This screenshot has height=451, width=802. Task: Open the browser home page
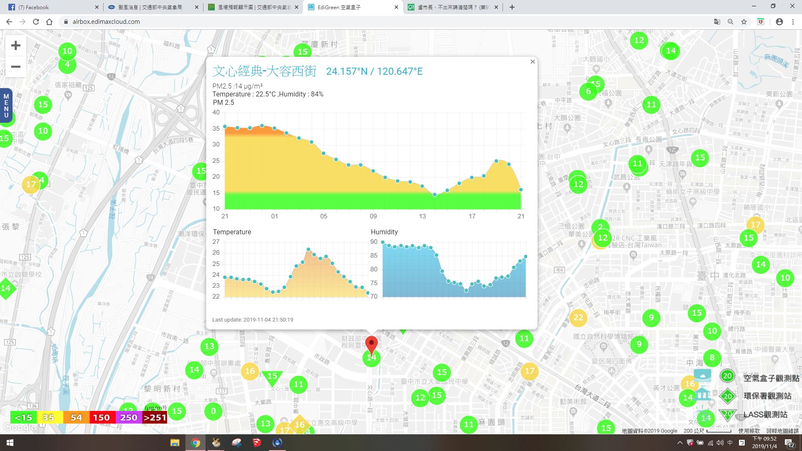click(49, 22)
